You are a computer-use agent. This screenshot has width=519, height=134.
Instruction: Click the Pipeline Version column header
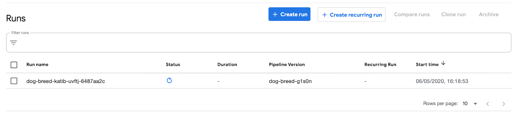287,65
